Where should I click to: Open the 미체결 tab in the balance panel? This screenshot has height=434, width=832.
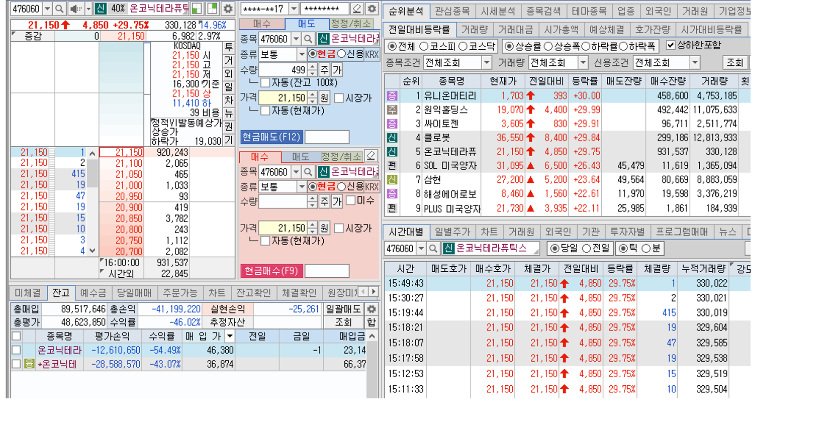pos(28,292)
